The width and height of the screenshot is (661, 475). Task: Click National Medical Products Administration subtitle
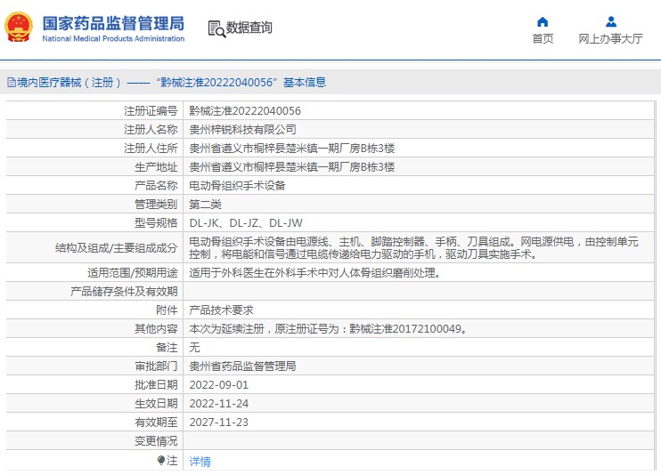[x=113, y=38]
